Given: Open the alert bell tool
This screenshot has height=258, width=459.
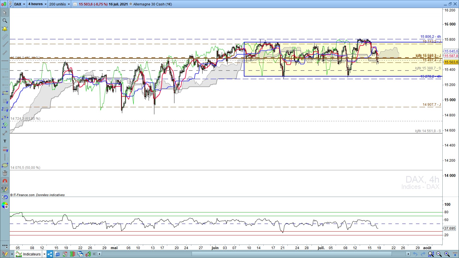Looking at the screenshot, I should (5, 29).
